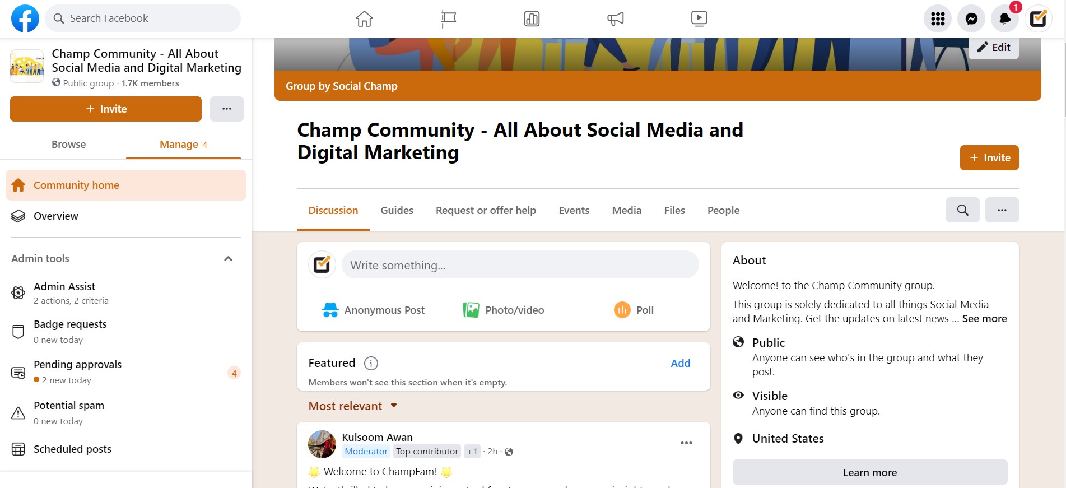Open Messenger chat icon
The height and width of the screenshot is (488, 1066).
(x=971, y=19)
